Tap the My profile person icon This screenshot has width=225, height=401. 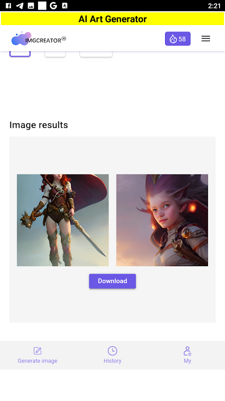pyautogui.click(x=187, y=351)
